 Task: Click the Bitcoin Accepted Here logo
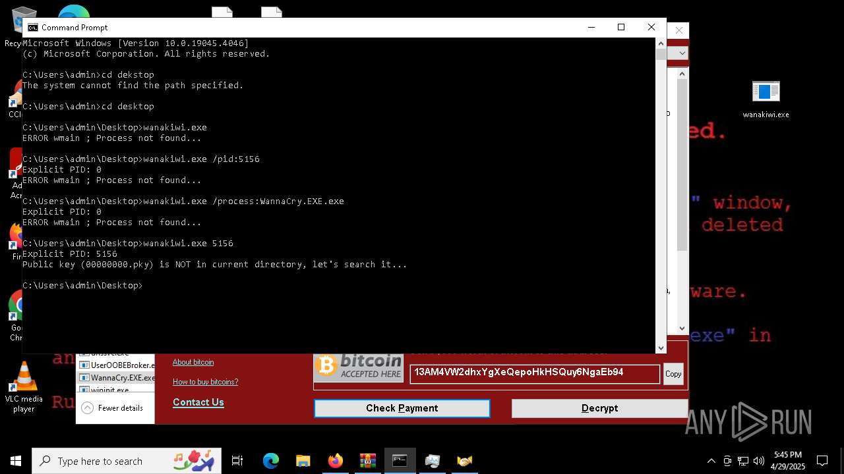(x=359, y=367)
